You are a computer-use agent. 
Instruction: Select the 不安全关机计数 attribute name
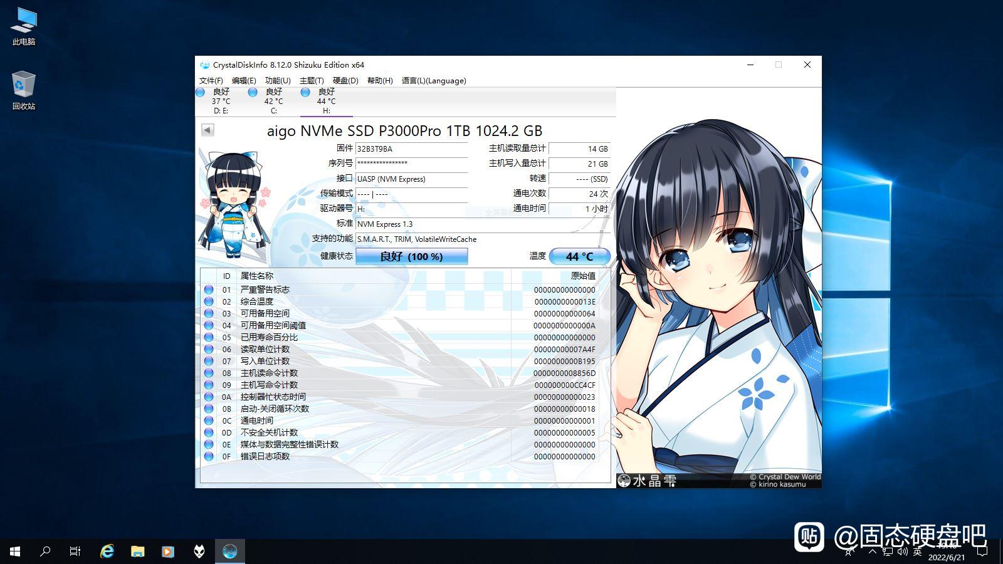click(x=269, y=432)
